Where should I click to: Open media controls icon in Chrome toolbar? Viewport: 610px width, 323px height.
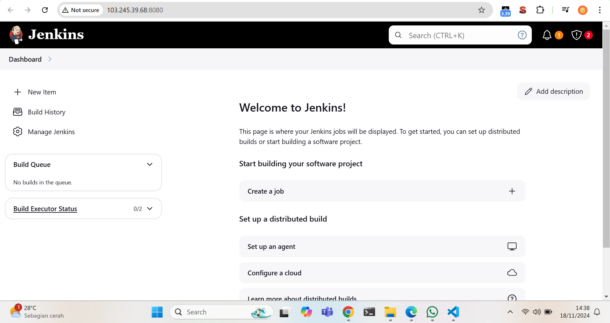[565, 10]
